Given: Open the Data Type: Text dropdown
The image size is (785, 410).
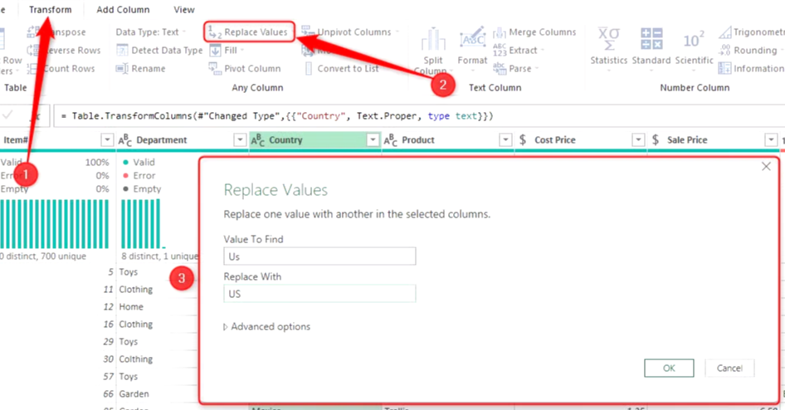Looking at the screenshot, I should [x=149, y=32].
